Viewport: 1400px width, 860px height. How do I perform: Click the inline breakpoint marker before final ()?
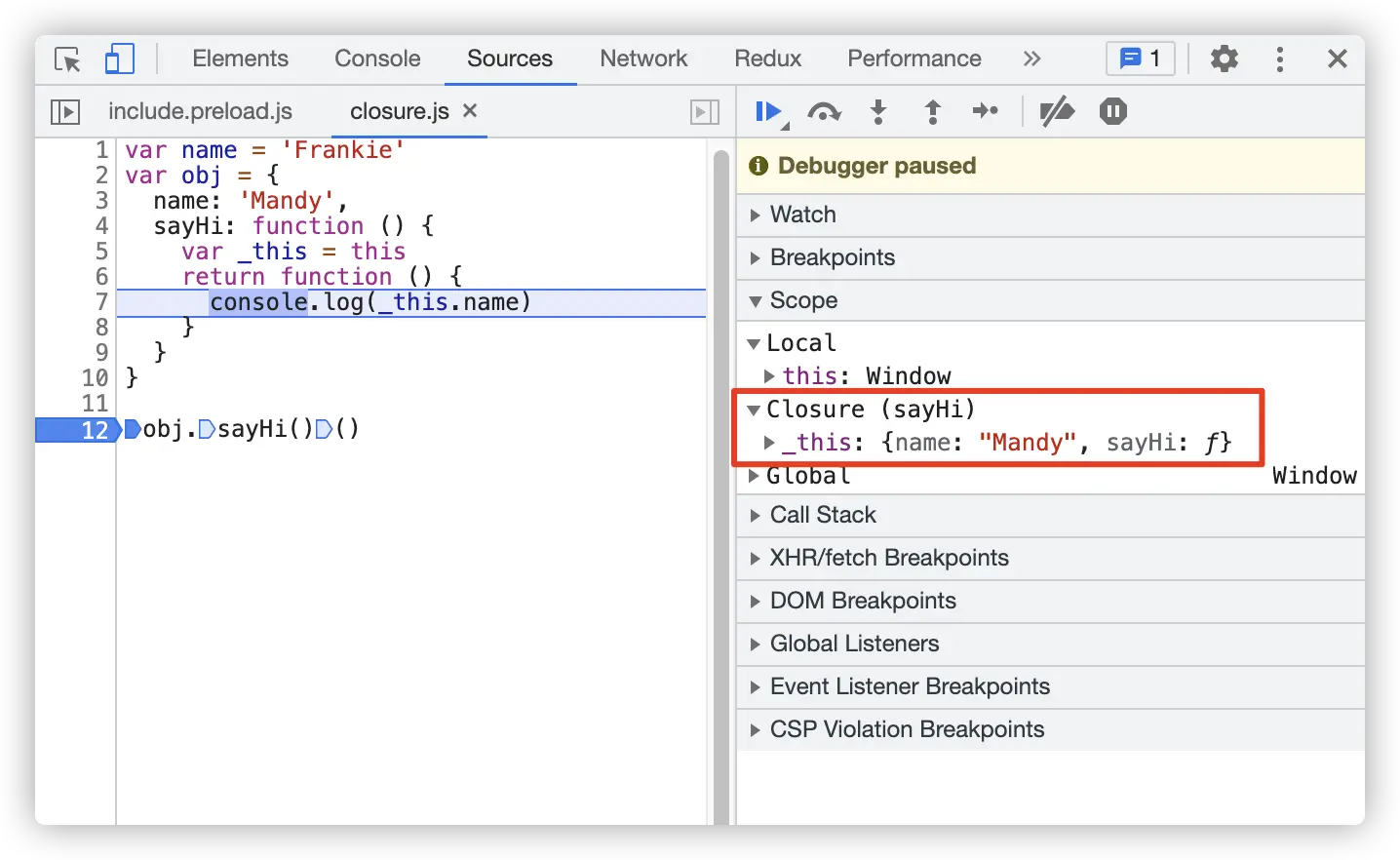coord(324,429)
